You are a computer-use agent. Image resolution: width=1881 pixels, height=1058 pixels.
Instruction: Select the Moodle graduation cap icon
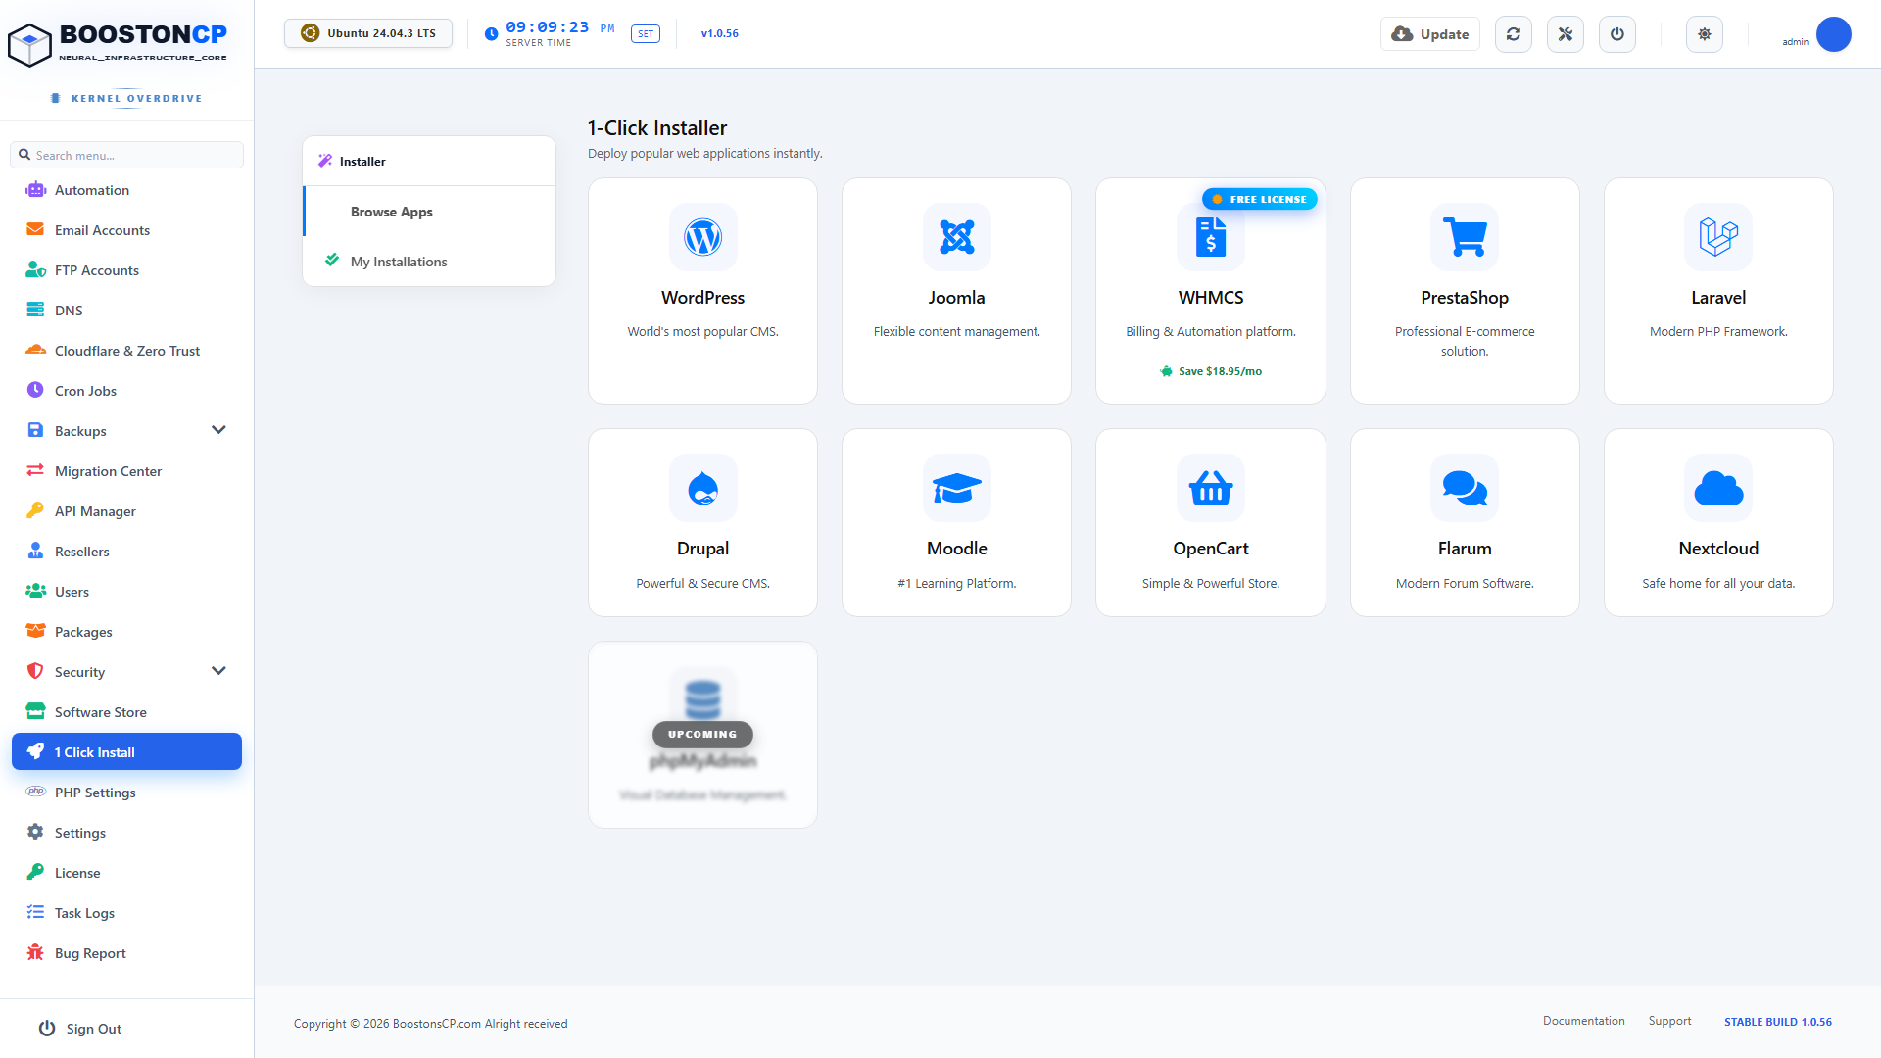956,488
